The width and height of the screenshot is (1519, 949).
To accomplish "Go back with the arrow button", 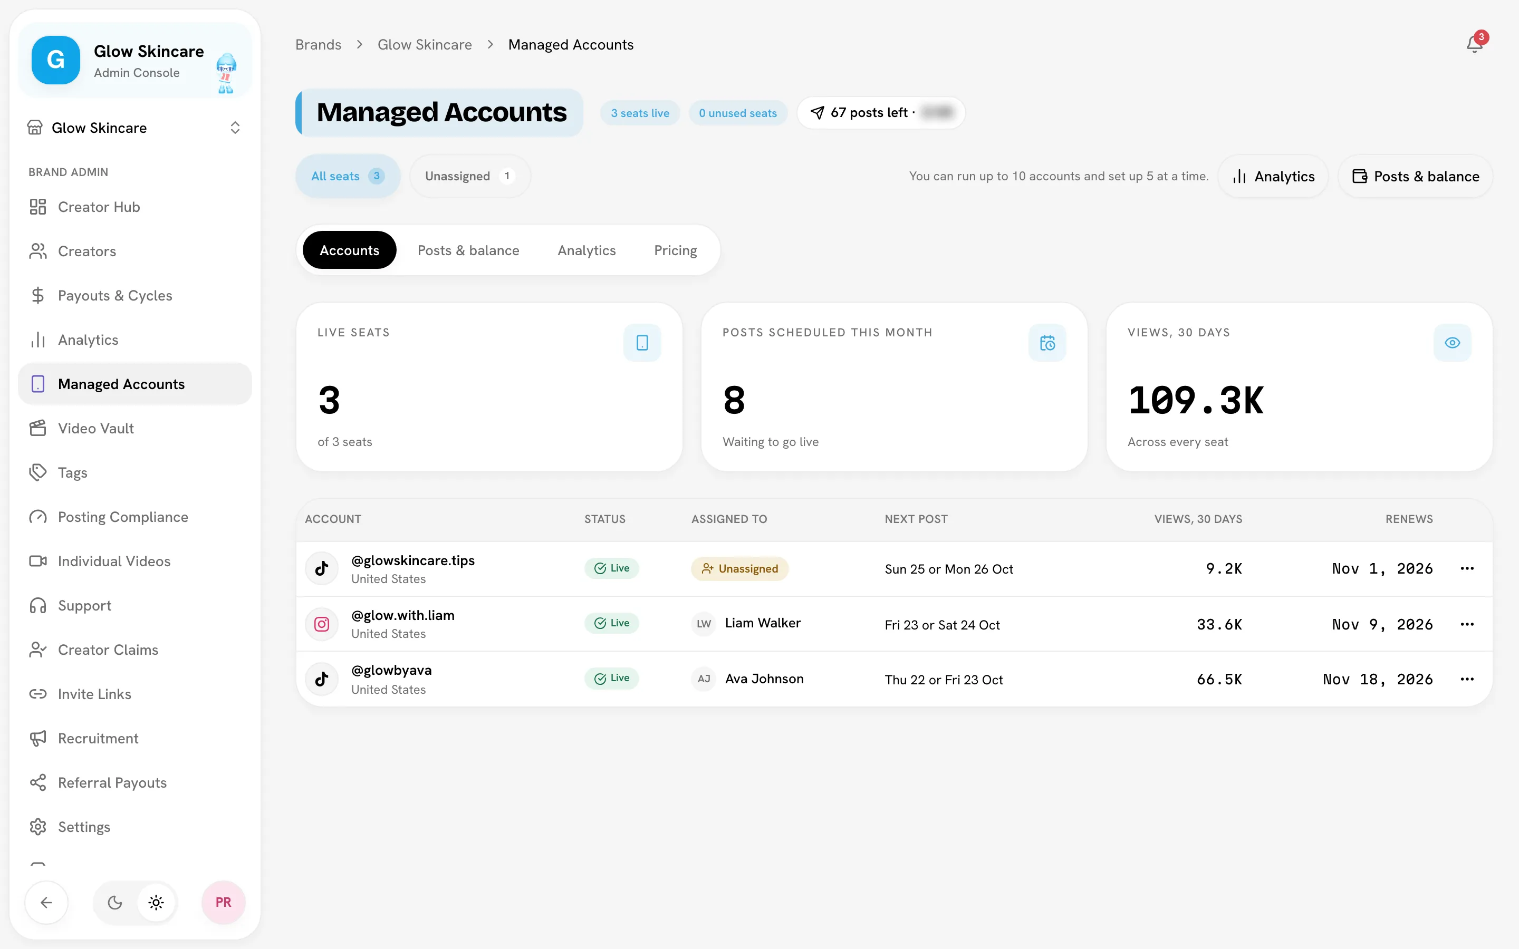I will pyautogui.click(x=46, y=903).
